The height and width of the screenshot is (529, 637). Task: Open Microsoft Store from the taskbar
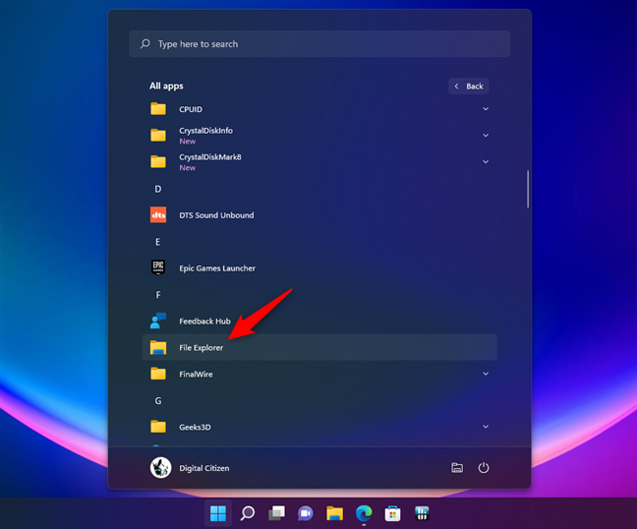pyautogui.click(x=393, y=513)
